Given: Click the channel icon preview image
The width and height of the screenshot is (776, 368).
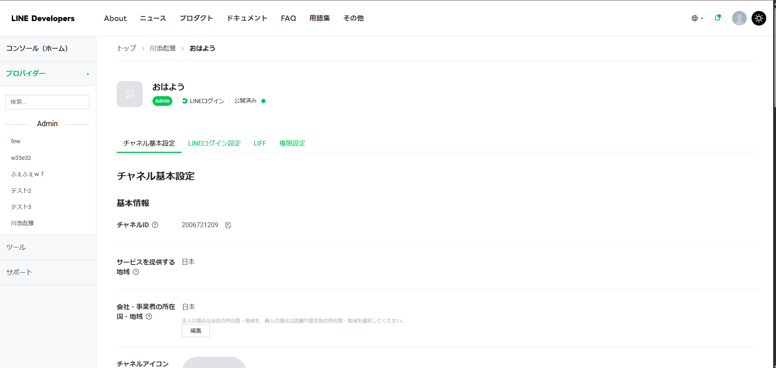Looking at the screenshot, I should tap(214, 362).
